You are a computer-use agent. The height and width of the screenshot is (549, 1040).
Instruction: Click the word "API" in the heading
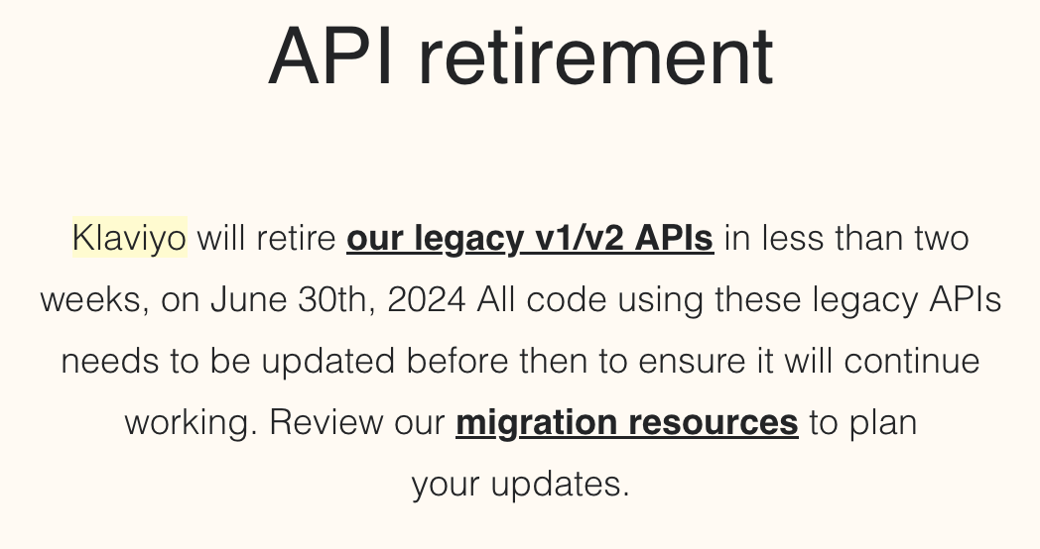pyautogui.click(x=331, y=56)
